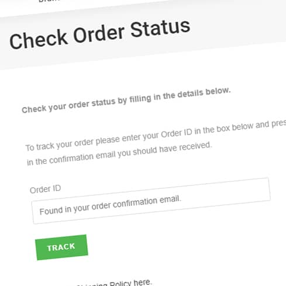This screenshot has width=286, height=286.
Task: Click the word 'Status' in the heading
Action: point(160,29)
